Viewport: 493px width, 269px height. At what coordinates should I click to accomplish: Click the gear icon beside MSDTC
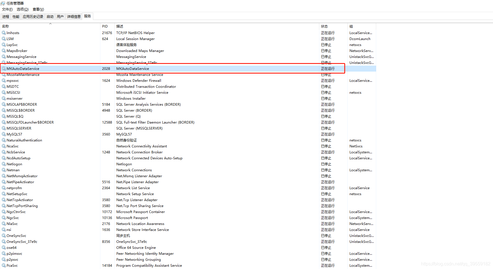pos(4,86)
